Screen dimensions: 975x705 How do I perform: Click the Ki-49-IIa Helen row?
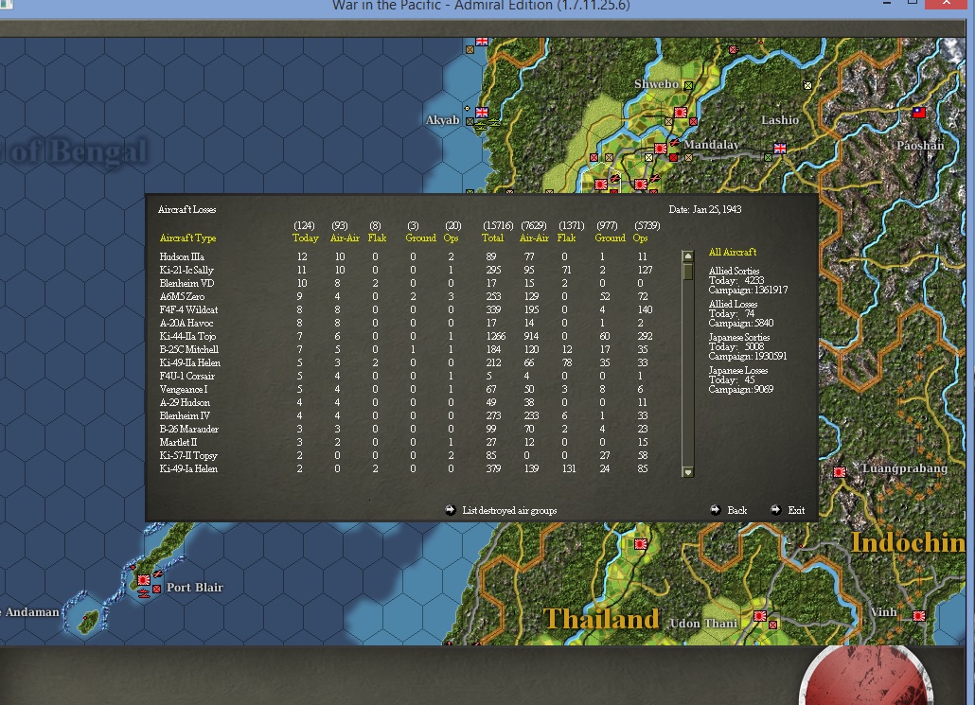click(404, 362)
